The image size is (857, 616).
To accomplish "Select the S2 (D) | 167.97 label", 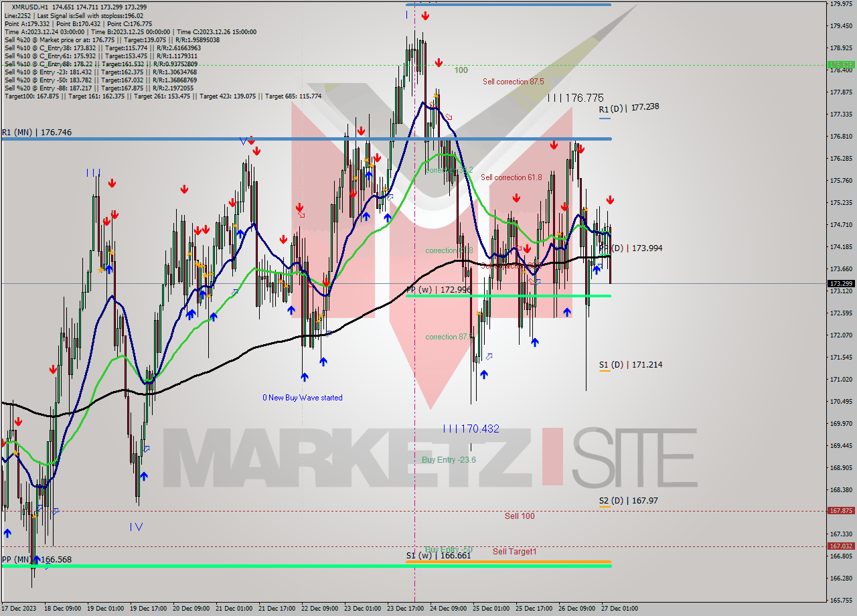I will point(629,501).
